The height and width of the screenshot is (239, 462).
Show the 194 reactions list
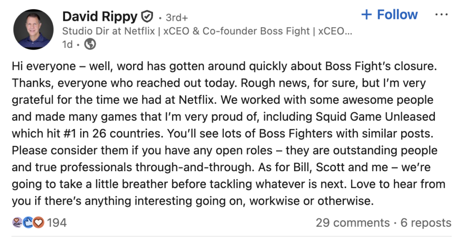tap(57, 222)
